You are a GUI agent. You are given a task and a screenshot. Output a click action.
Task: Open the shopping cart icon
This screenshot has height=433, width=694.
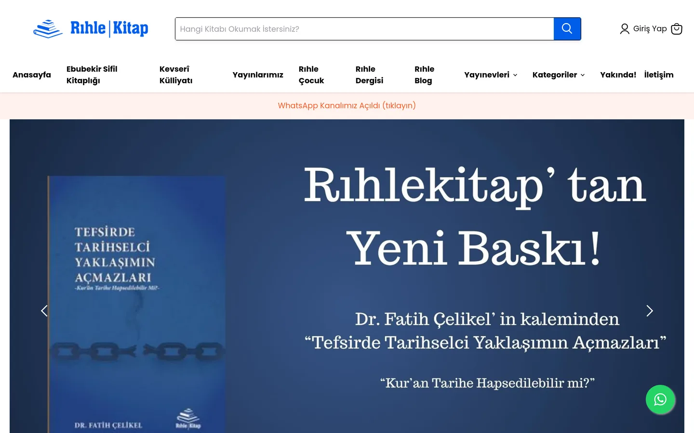(677, 29)
